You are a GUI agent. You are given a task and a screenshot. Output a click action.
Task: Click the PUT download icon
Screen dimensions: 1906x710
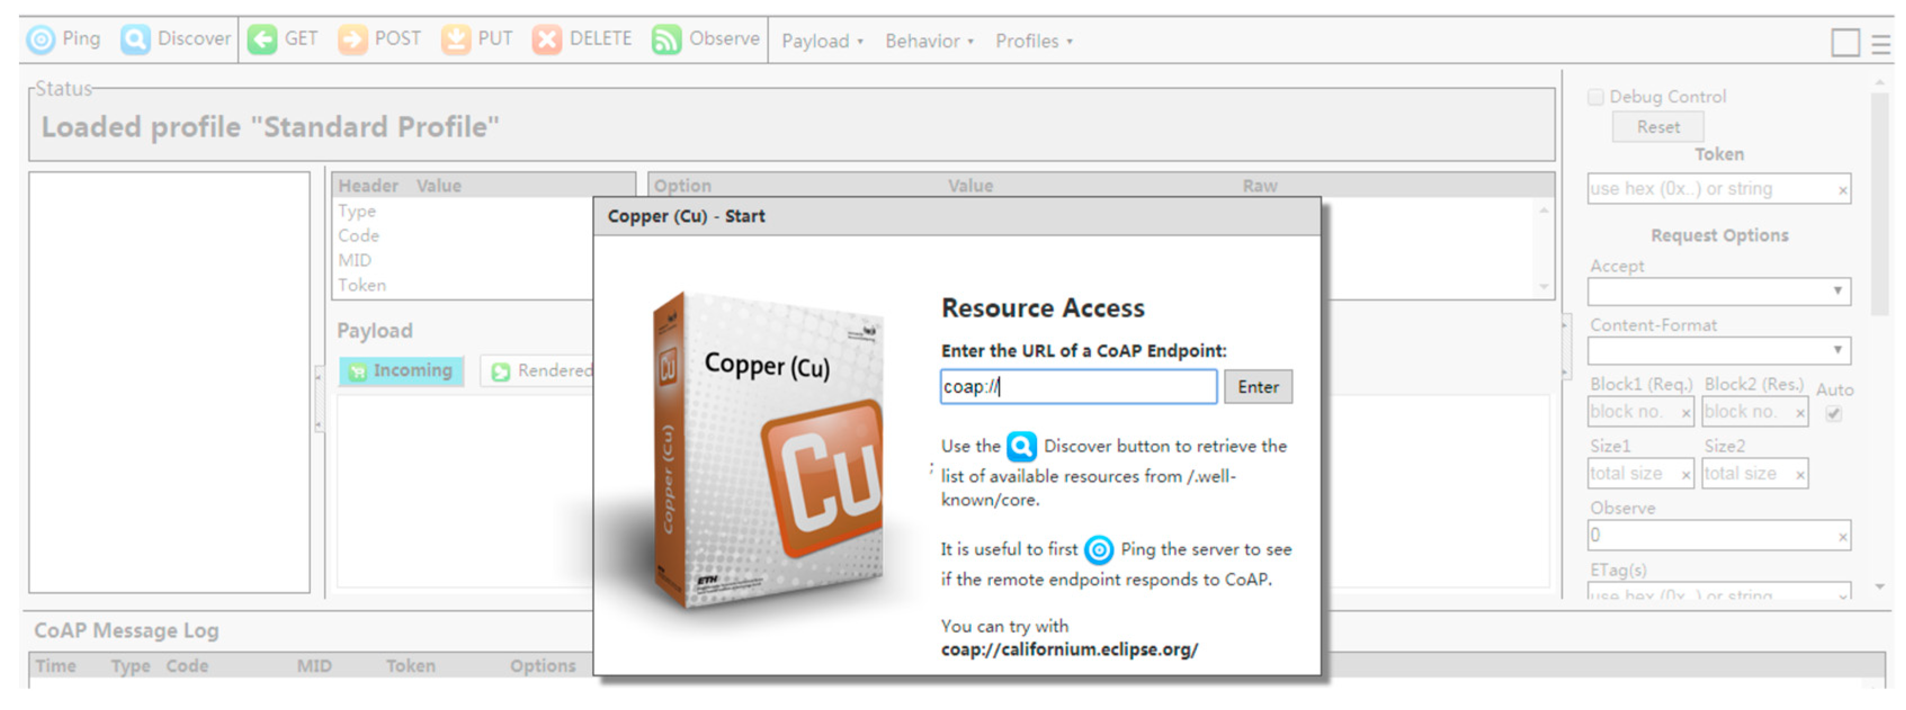point(456,39)
